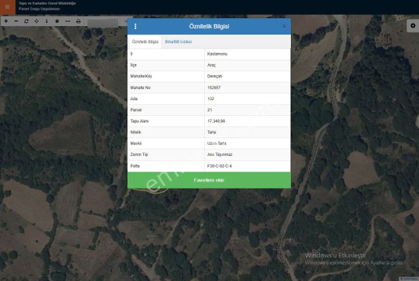Click the Mahalle/Köy value Dereçatı
Image resolution: width=419 pixels, height=281 pixels.
click(x=247, y=76)
